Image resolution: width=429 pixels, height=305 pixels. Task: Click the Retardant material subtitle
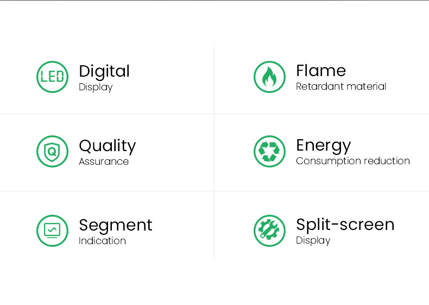pyautogui.click(x=341, y=86)
